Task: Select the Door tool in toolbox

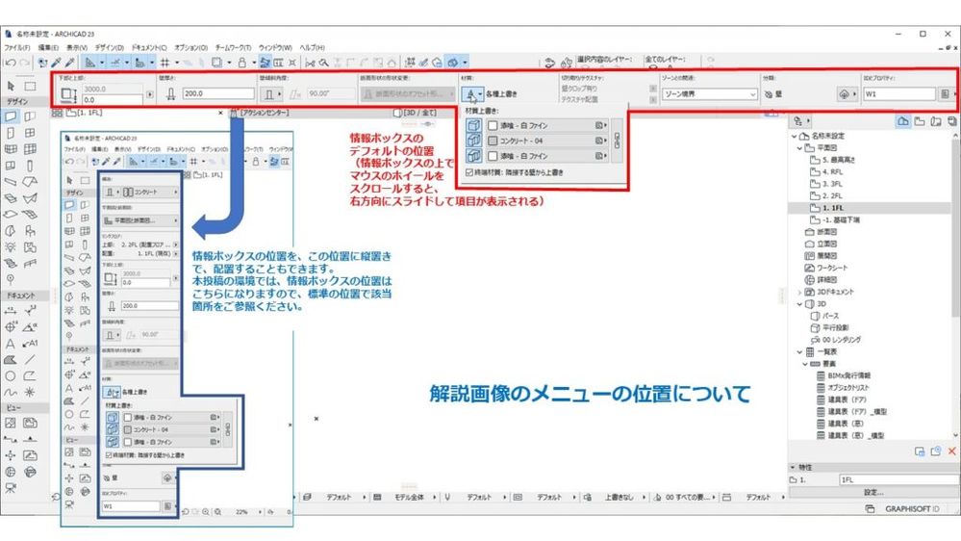Action: click(x=11, y=133)
